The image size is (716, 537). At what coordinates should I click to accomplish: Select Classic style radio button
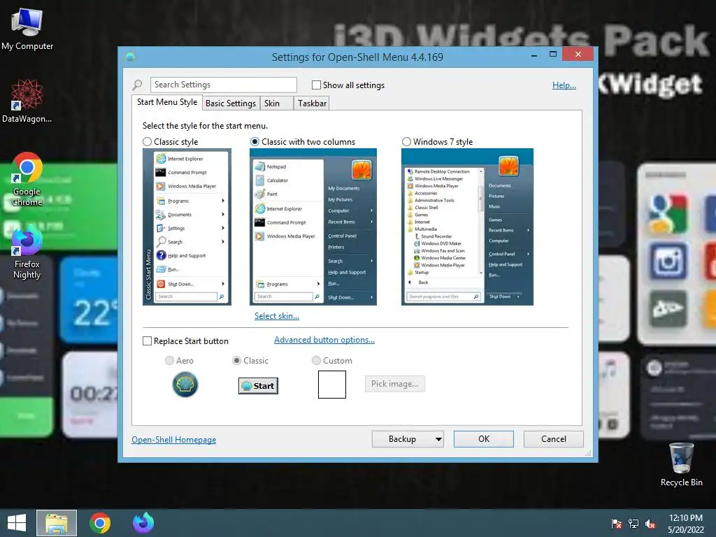[x=147, y=142]
